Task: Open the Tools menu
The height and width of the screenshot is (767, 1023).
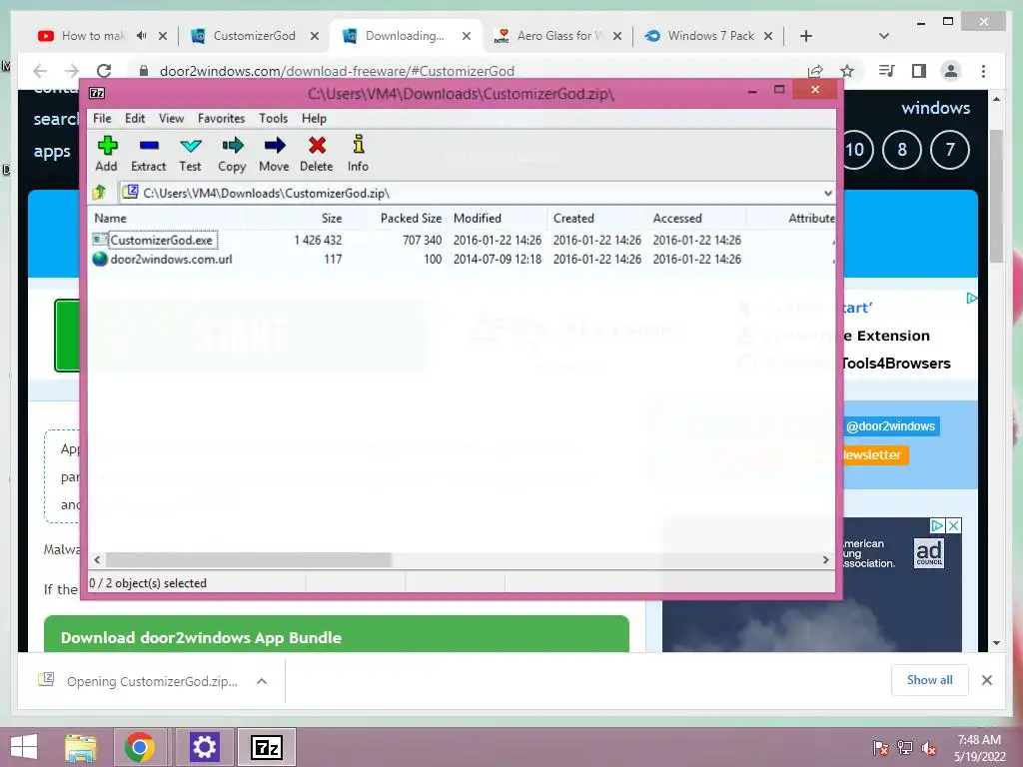Action: [x=273, y=118]
